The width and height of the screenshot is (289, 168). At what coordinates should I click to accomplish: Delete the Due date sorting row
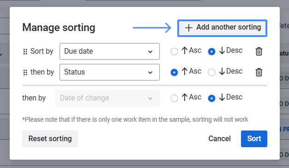click(x=259, y=51)
